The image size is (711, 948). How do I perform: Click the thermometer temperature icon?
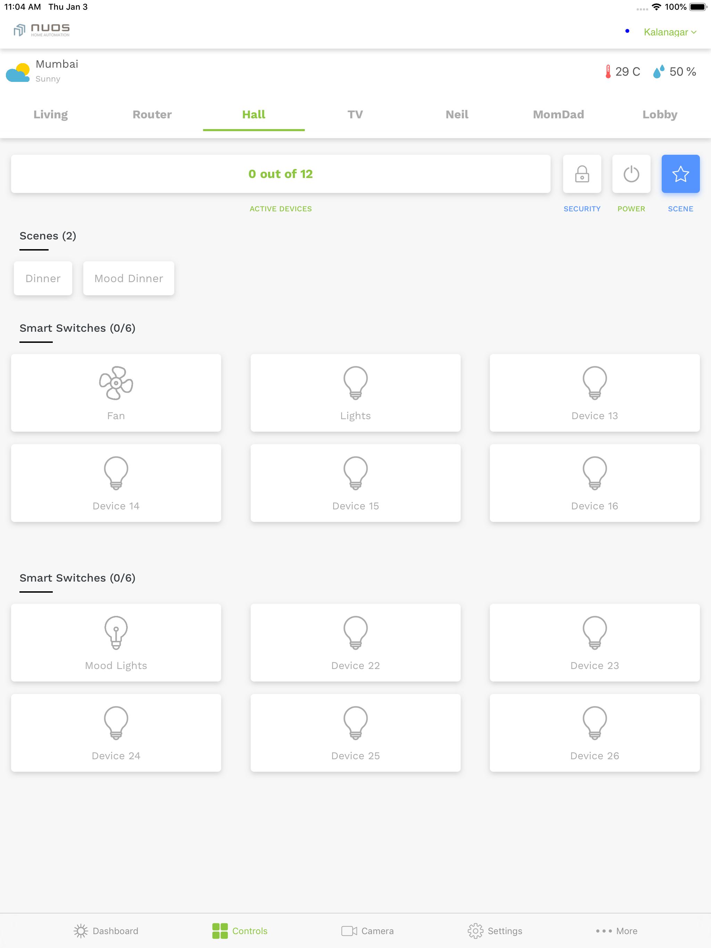tap(608, 71)
